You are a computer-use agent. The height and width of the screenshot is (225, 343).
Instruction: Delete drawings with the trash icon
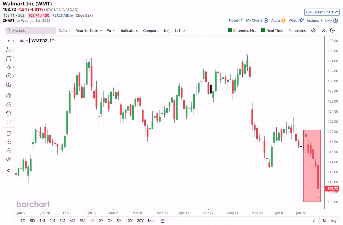(x=9, y=133)
